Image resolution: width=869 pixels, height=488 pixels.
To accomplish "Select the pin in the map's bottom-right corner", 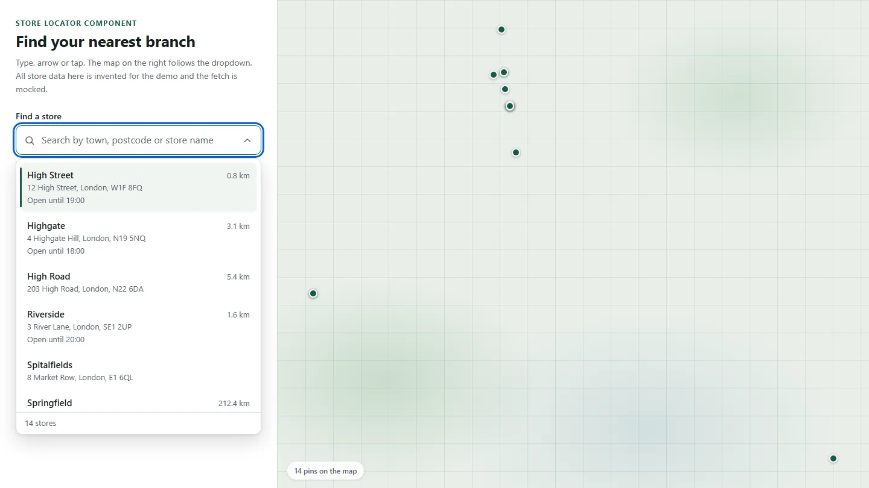I will pos(833,458).
